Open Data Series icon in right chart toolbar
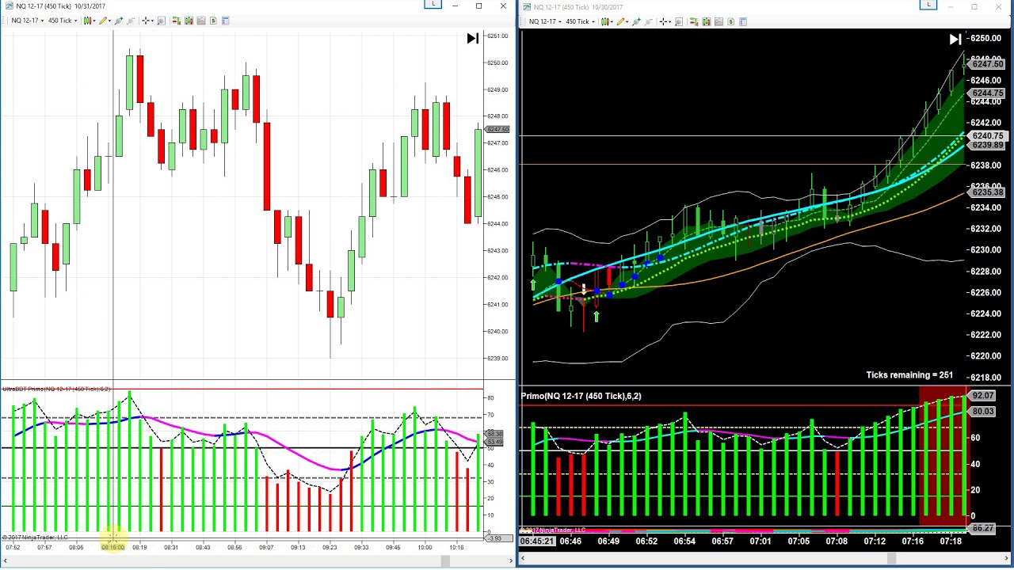 click(x=707, y=21)
